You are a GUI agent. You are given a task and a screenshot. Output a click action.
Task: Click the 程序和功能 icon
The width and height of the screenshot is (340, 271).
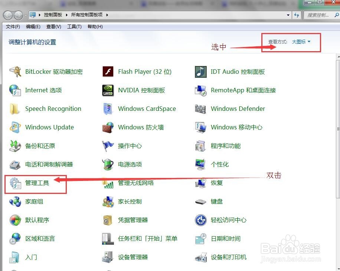[200, 146]
